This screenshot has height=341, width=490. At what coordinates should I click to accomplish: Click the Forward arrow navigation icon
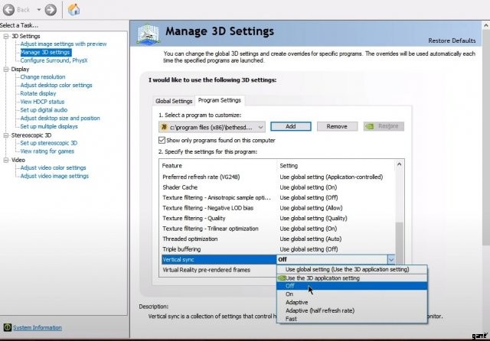pyautogui.click(x=50, y=10)
